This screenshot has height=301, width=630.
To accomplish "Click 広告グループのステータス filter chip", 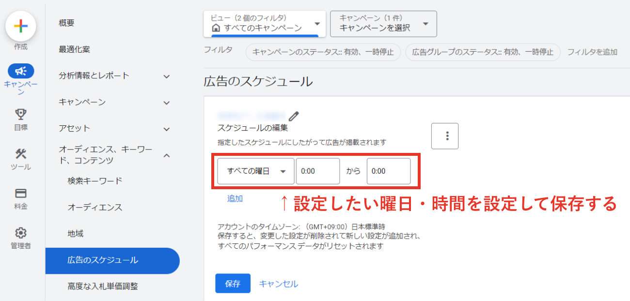I will coord(483,52).
